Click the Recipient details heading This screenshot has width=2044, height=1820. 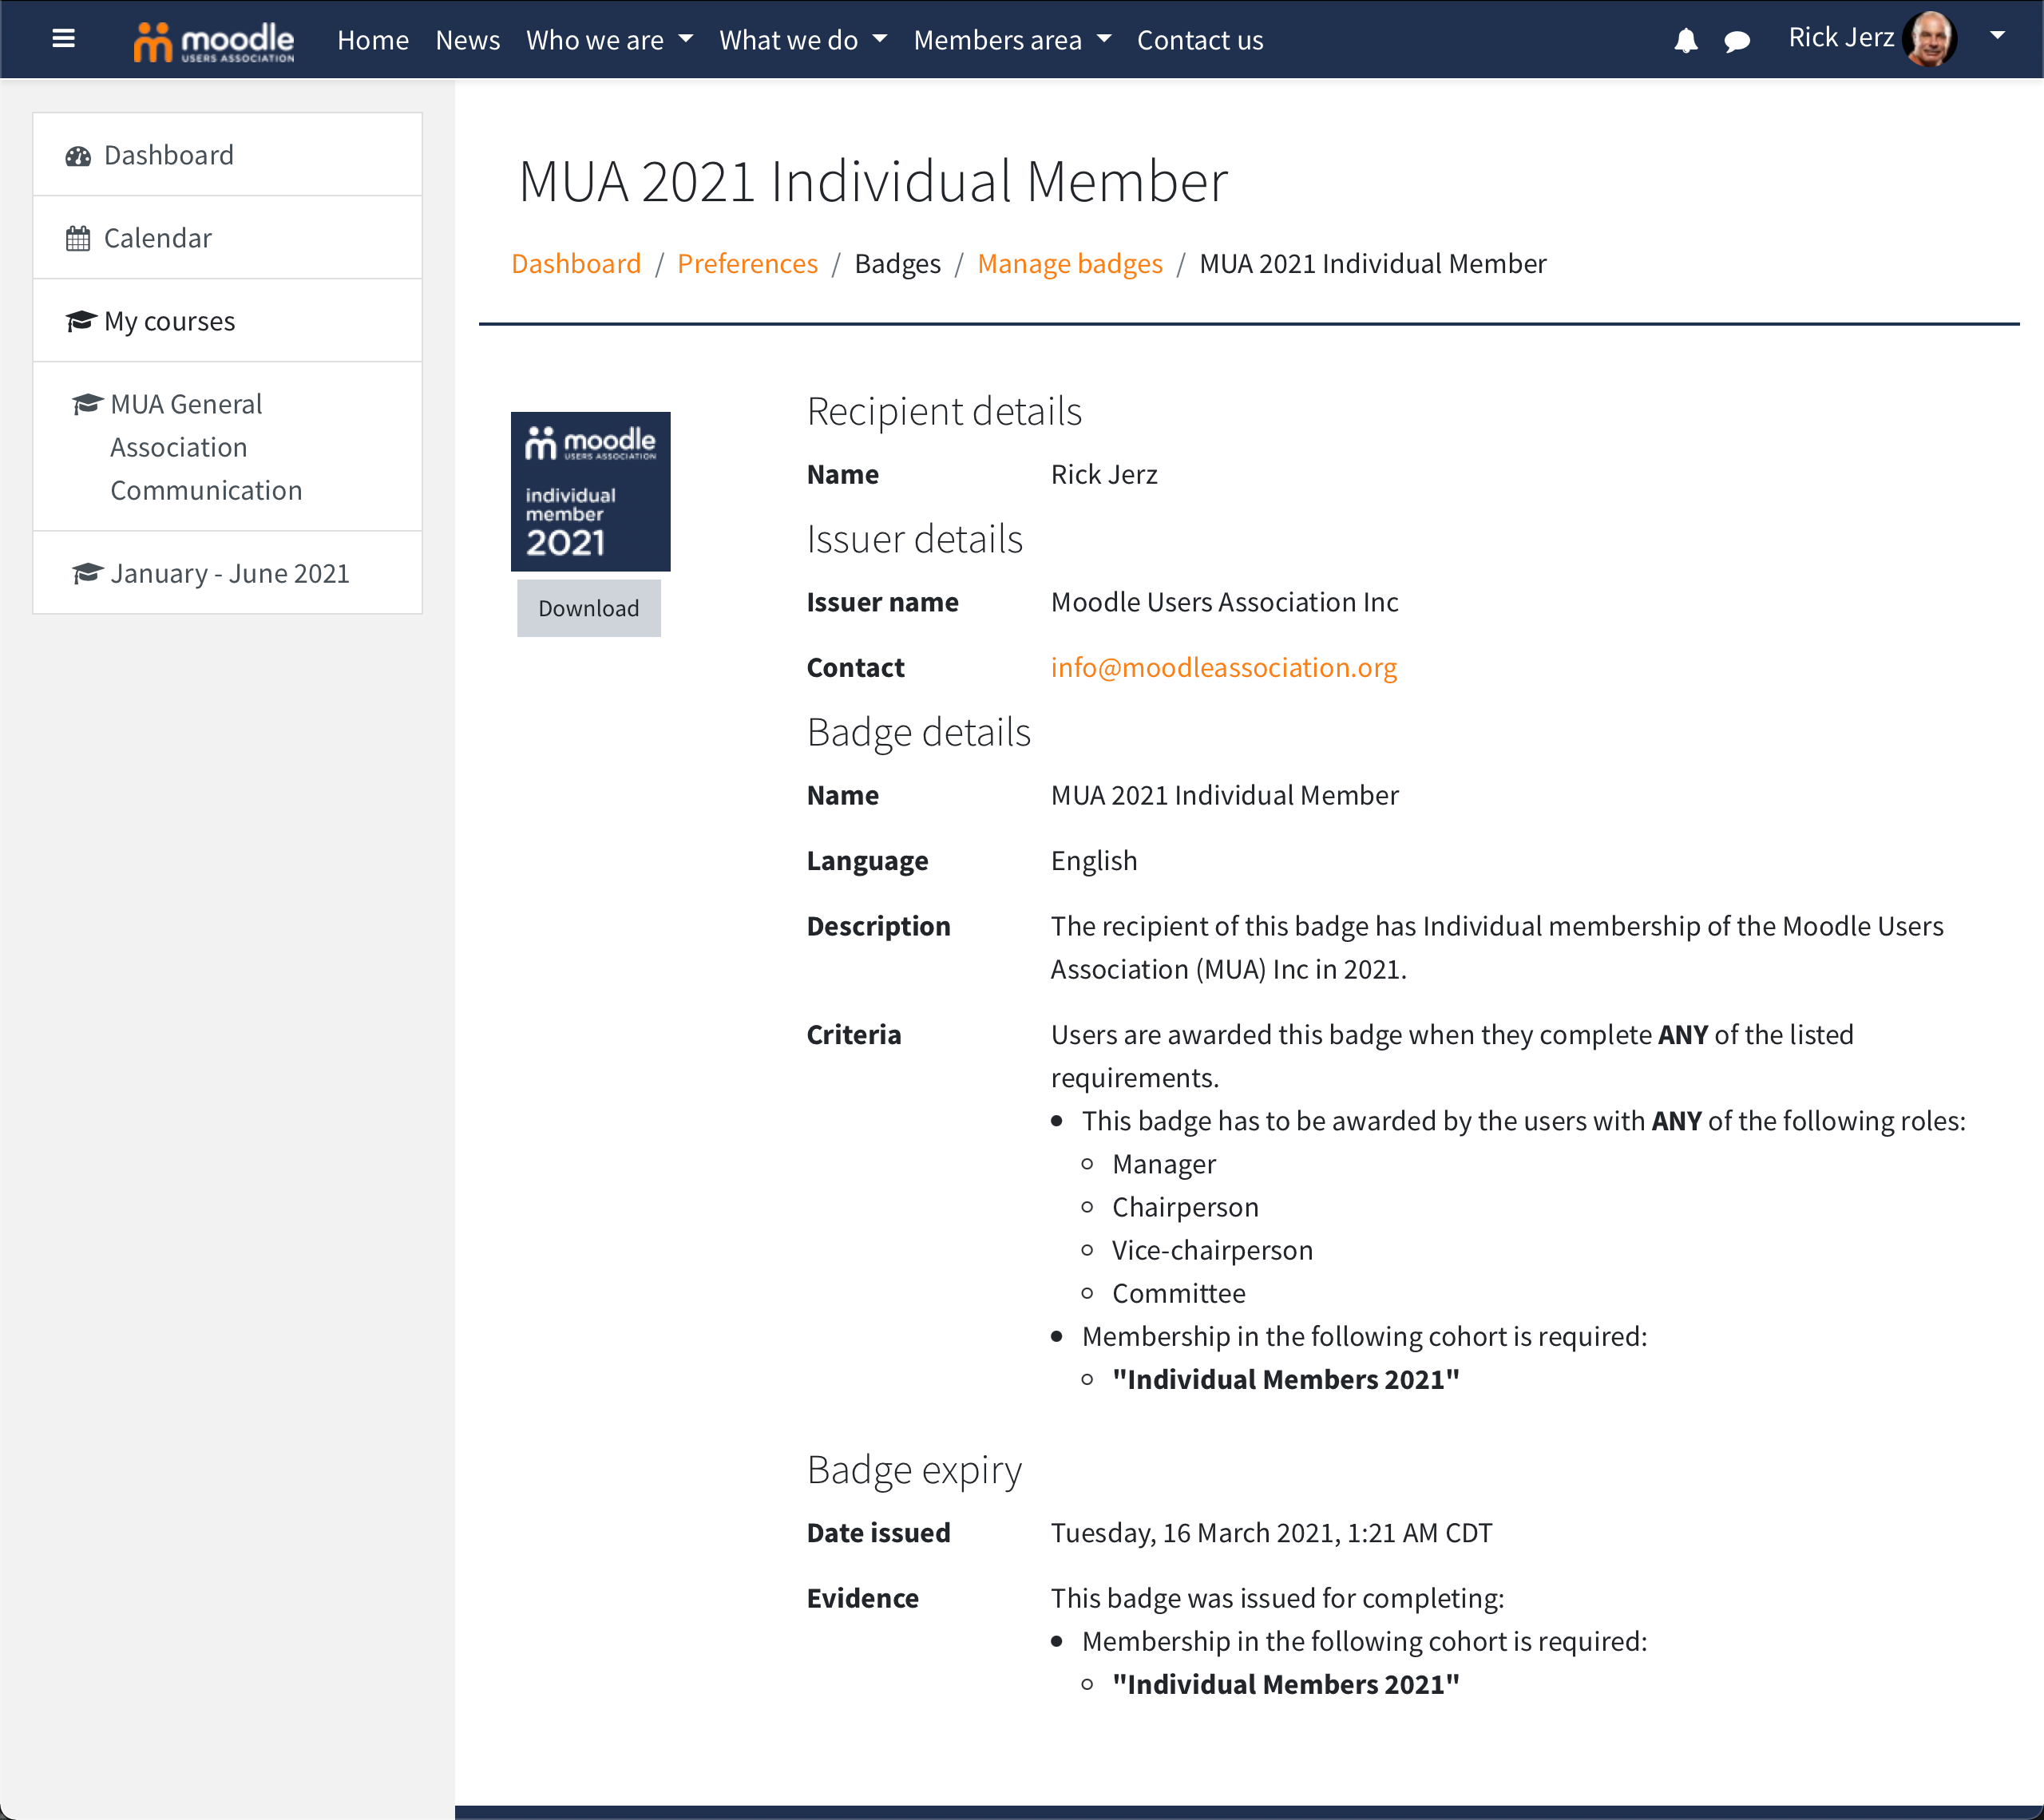(944, 411)
